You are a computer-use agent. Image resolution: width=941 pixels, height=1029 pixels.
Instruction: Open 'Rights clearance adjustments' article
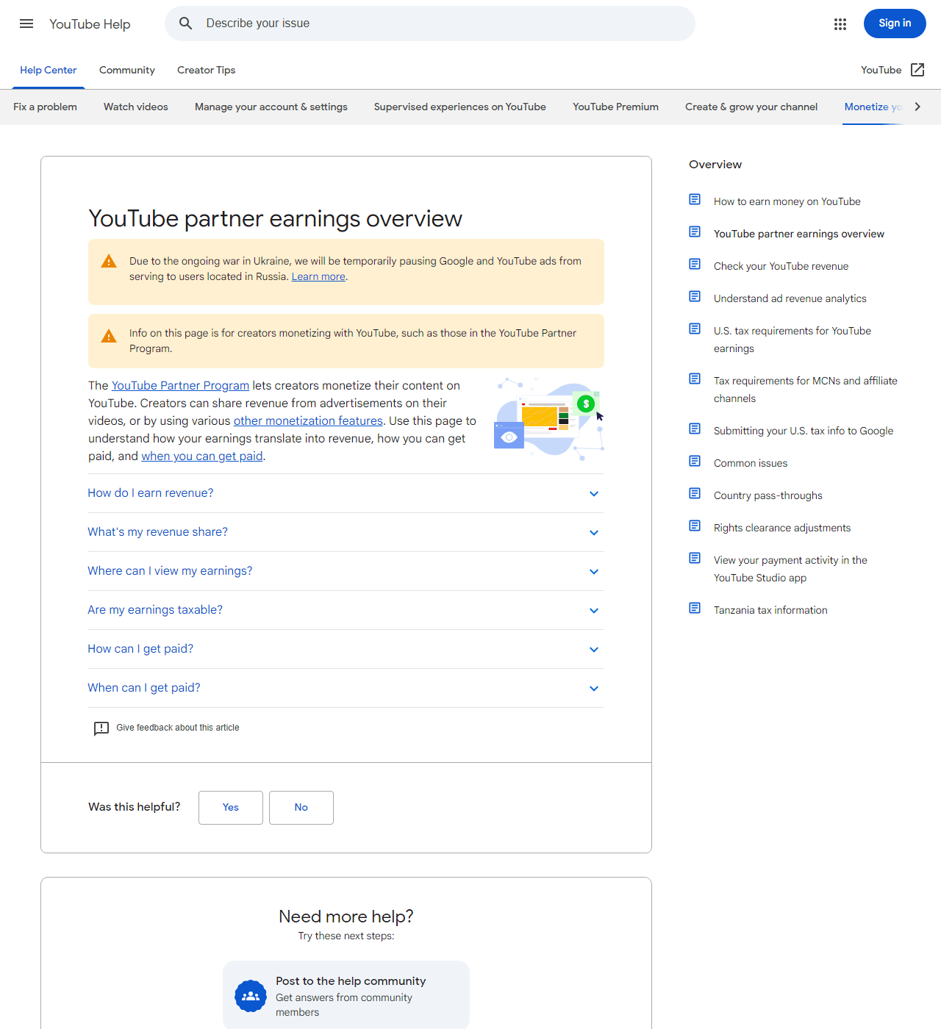782,528
